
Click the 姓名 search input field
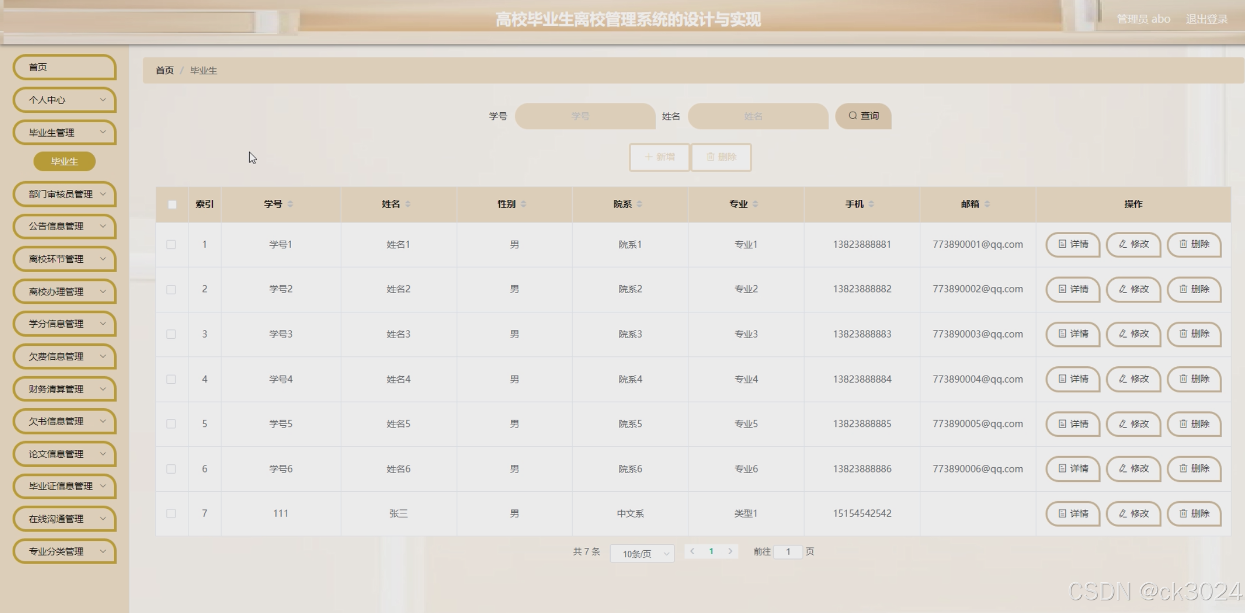[x=757, y=116]
